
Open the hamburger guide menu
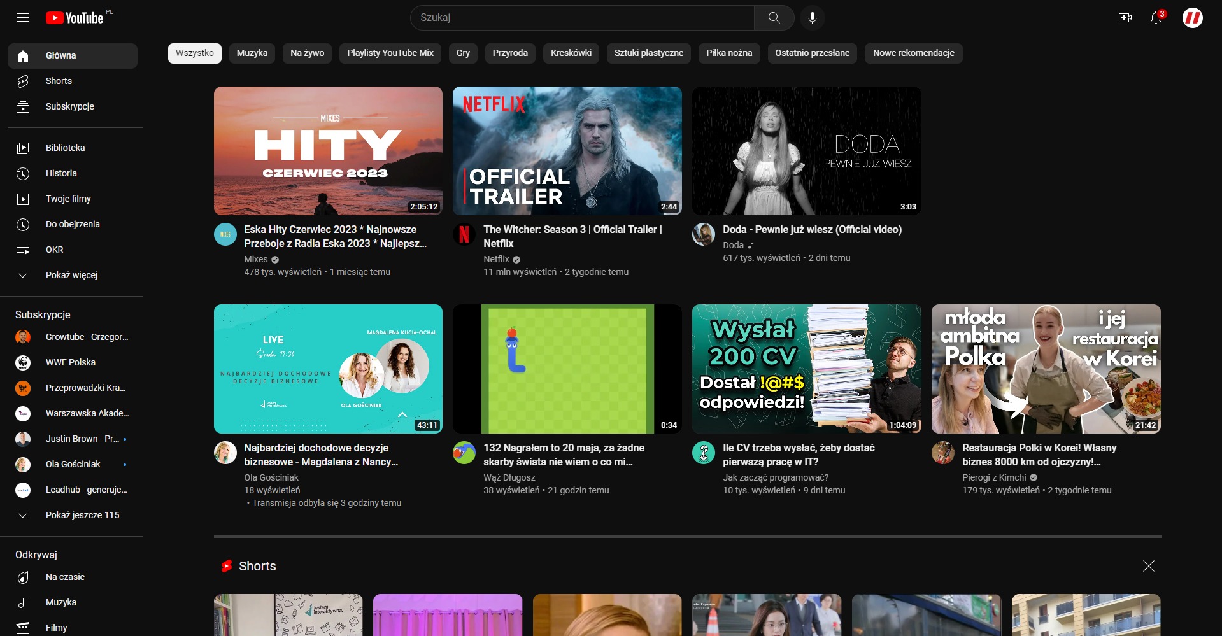pyautogui.click(x=23, y=18)
